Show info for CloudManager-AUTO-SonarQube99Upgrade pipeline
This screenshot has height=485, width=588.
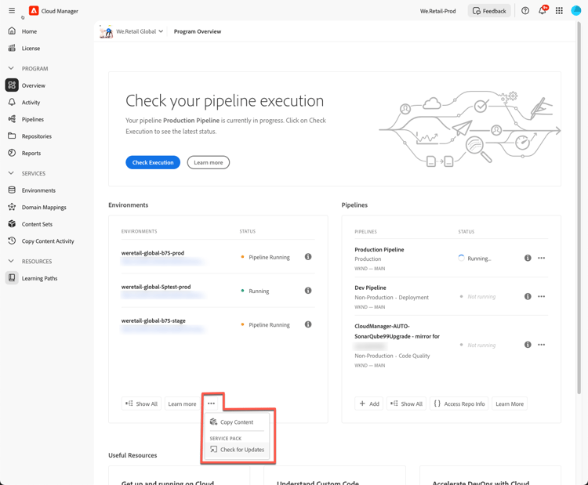coord(528,345)
